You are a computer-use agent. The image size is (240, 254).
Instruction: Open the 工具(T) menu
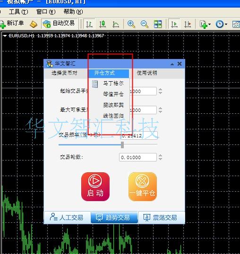(18, 12)
